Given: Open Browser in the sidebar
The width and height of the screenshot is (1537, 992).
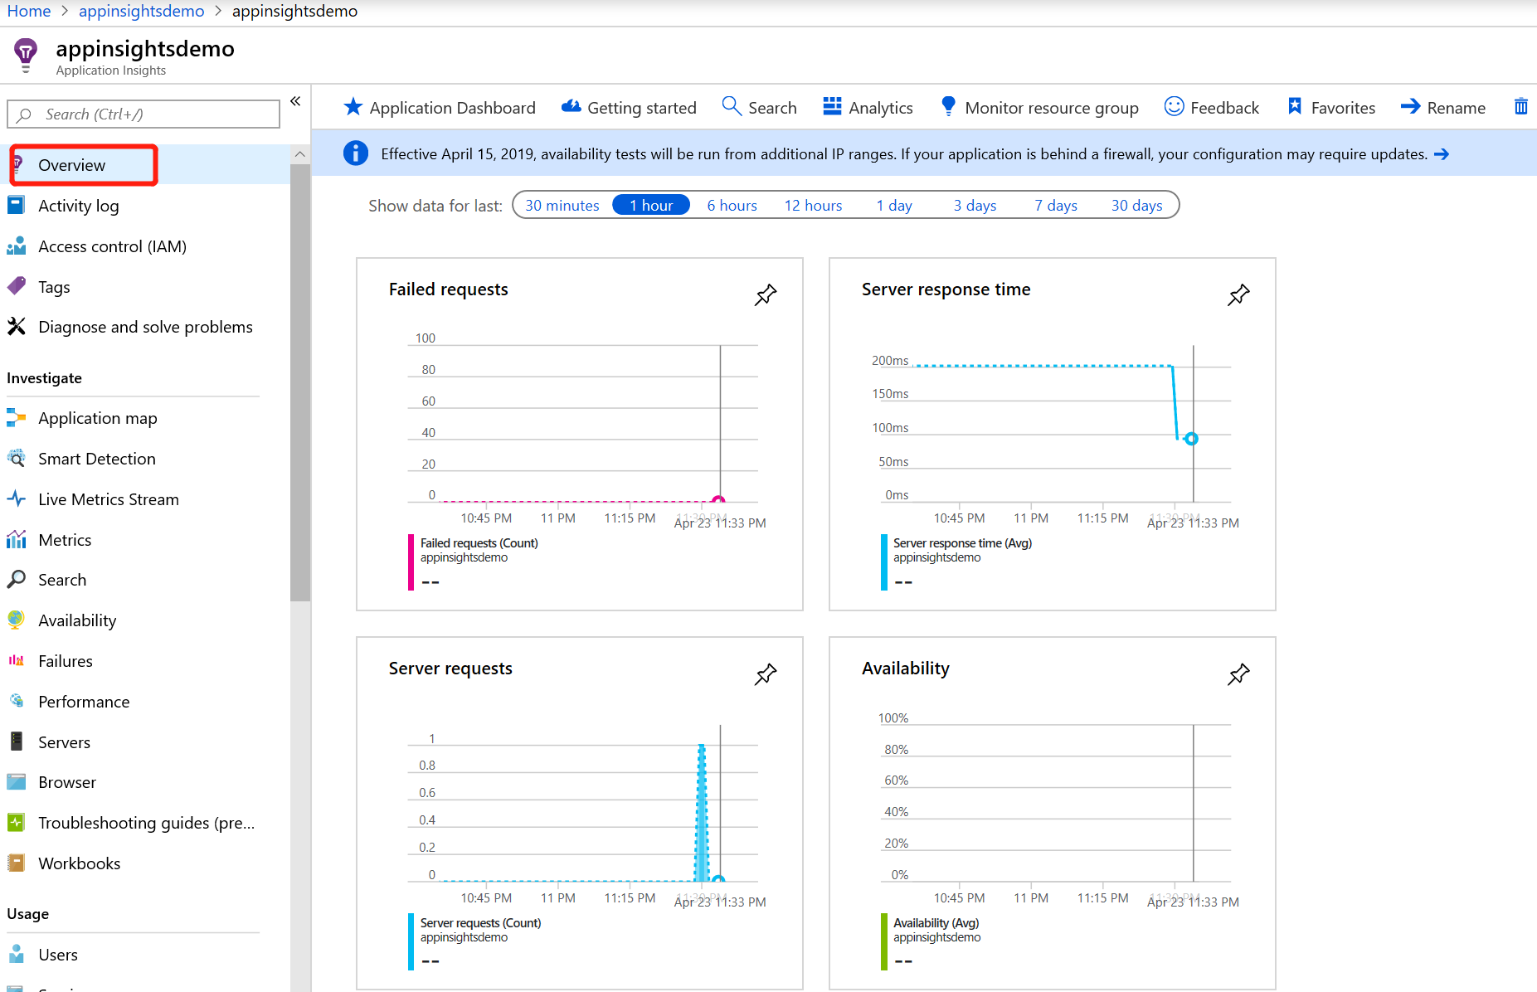Looking at the screenshot, I should tap(67, 782).
